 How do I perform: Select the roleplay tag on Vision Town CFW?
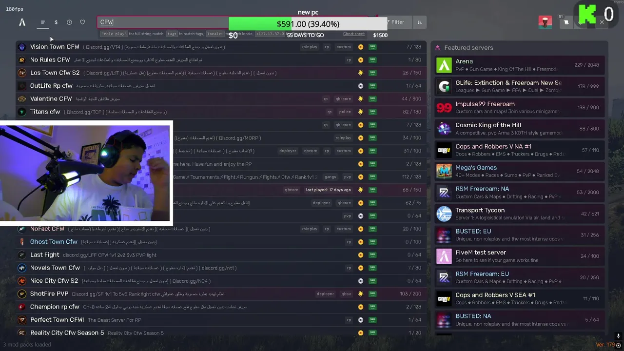click(310, 47)
